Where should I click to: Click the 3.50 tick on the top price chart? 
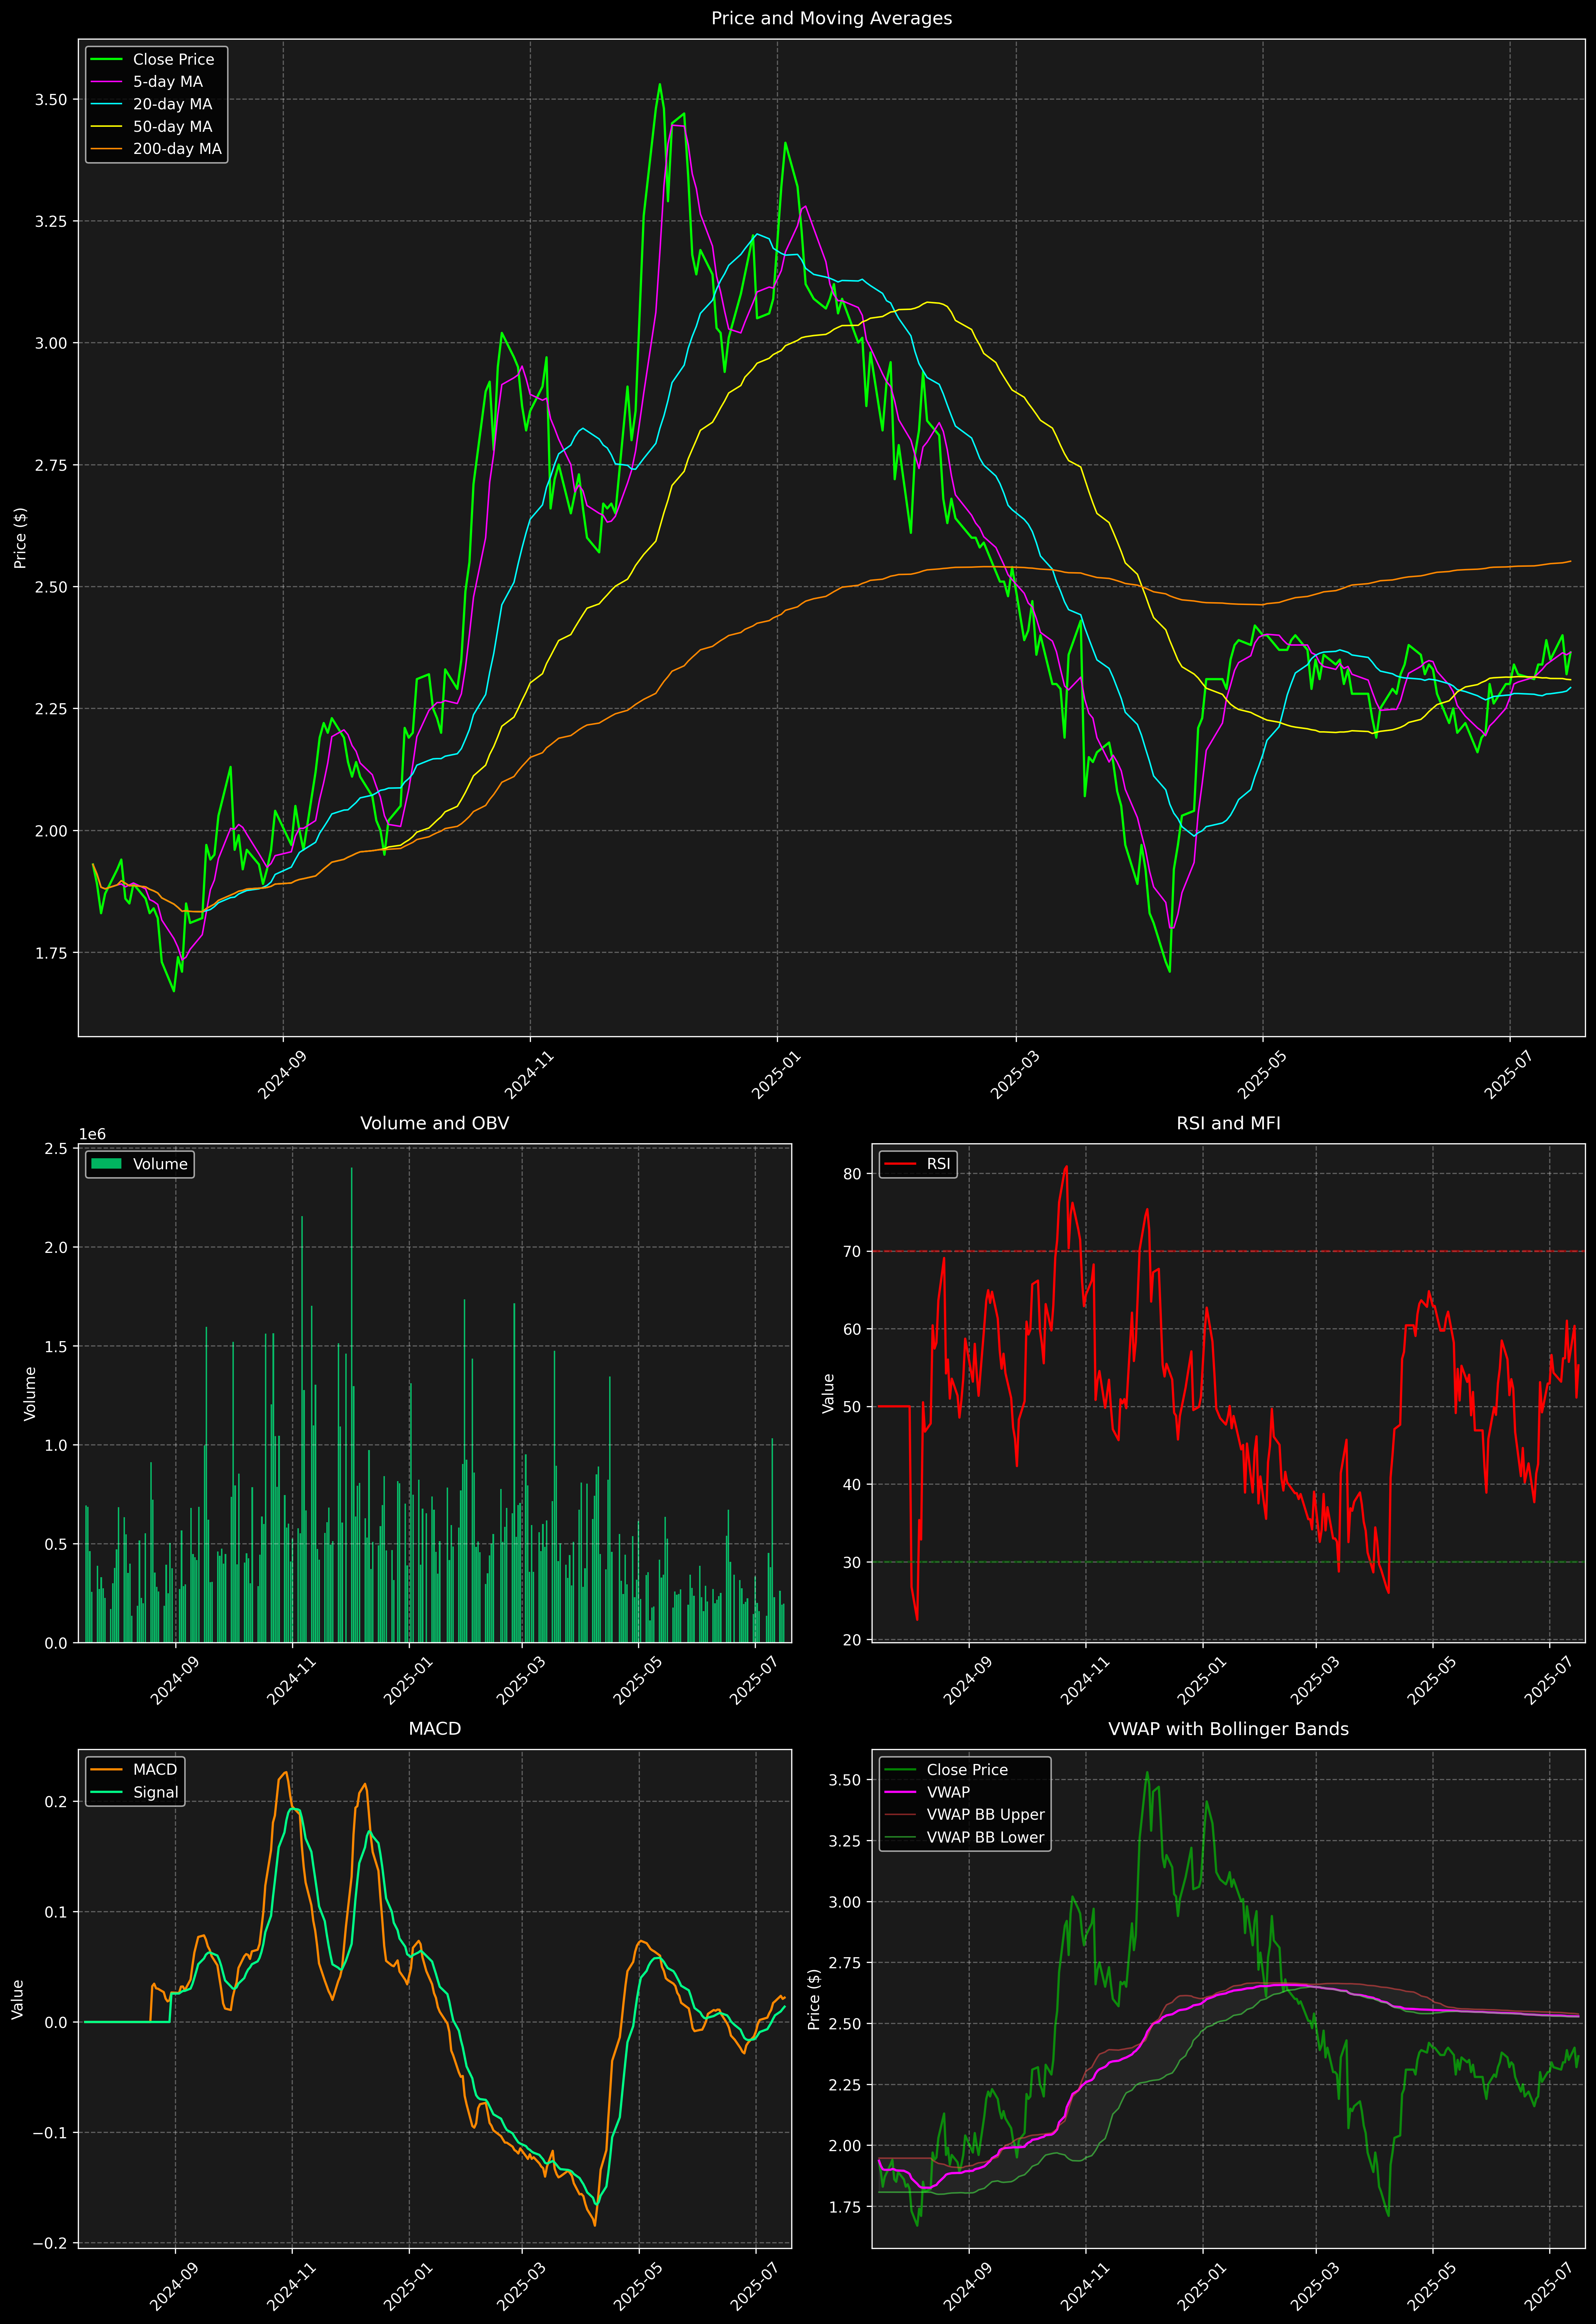tap(51, 99)
